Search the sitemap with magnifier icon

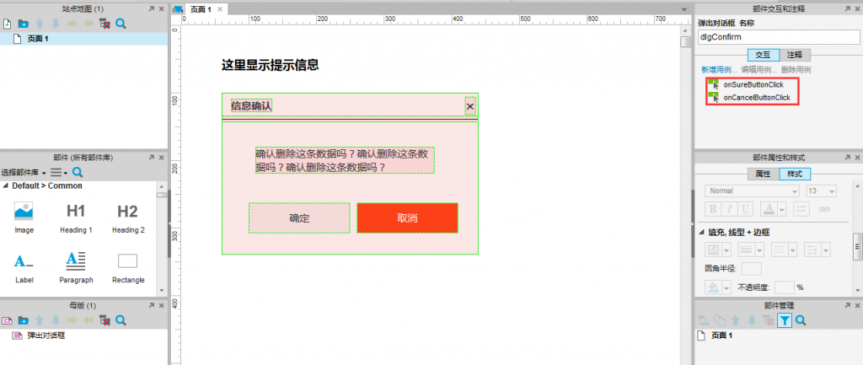121,24
